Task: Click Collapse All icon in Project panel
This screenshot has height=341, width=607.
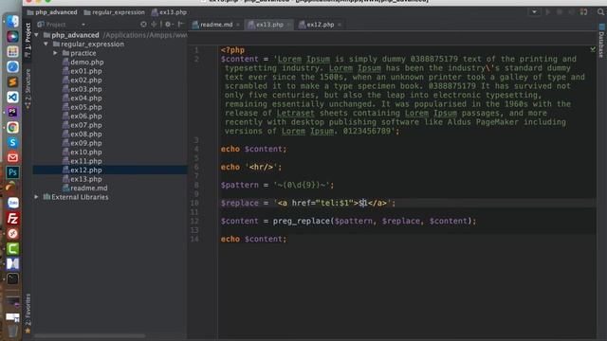Action: (154, 25)
